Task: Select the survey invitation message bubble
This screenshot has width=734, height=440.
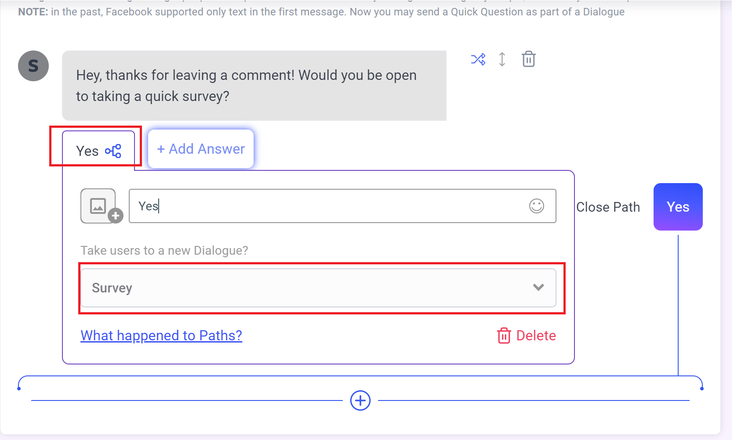Action: (x=254, y=86)
